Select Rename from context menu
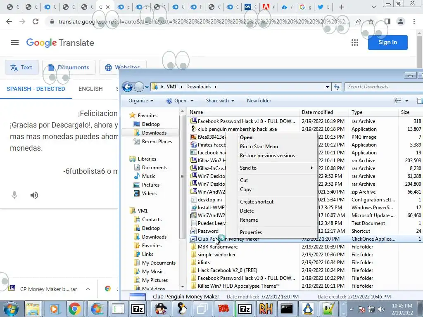Screen dimensions: 423x317 (x=249, y=220)
